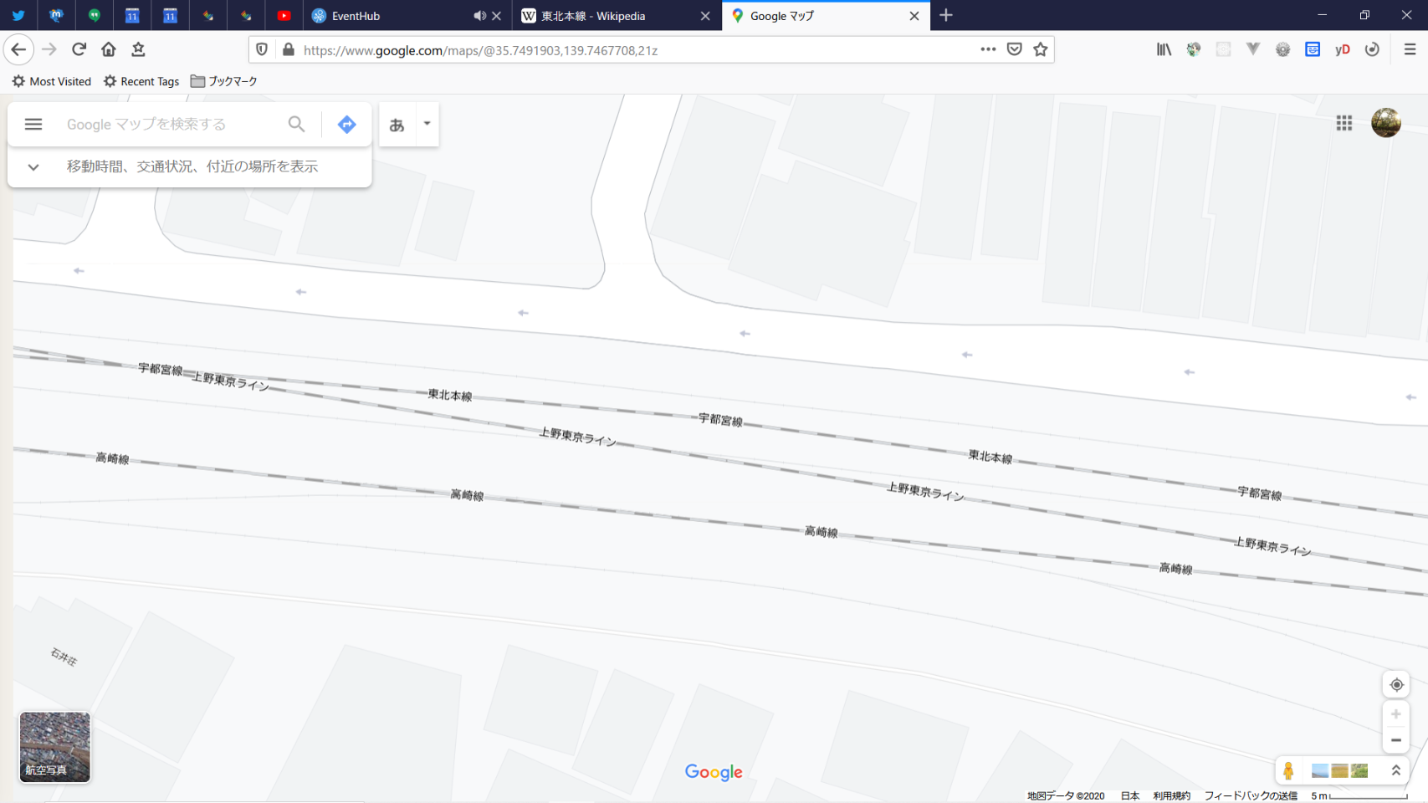Zoom out the map with minus button
Screen dimensions: 1428x803
point(1395,740)
